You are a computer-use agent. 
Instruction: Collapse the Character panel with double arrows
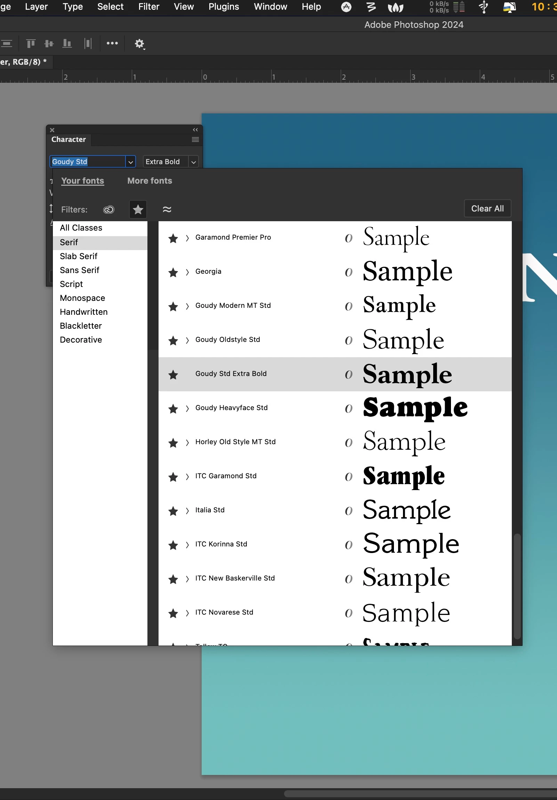click(195, 130)
